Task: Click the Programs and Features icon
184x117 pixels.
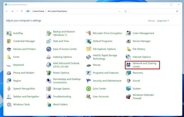Action: point(89,73)
